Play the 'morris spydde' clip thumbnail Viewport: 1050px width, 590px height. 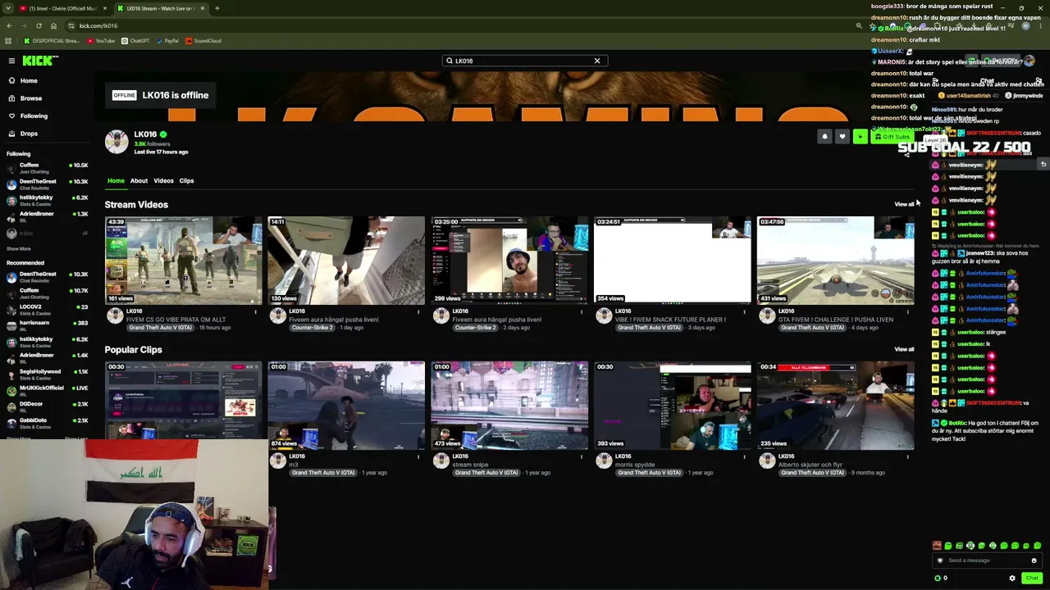point(672,406)
